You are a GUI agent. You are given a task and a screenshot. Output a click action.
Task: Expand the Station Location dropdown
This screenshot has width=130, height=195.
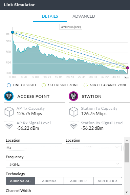[x=94, y=147]
